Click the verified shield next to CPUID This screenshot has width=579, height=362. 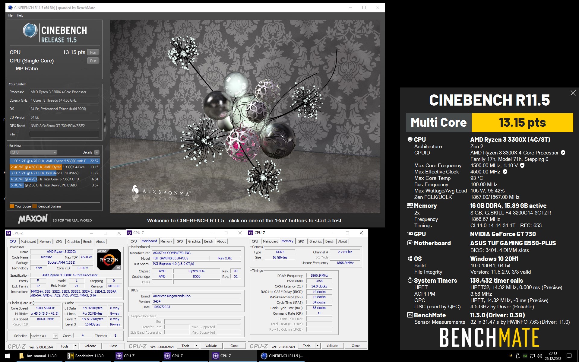click(563, 153)
